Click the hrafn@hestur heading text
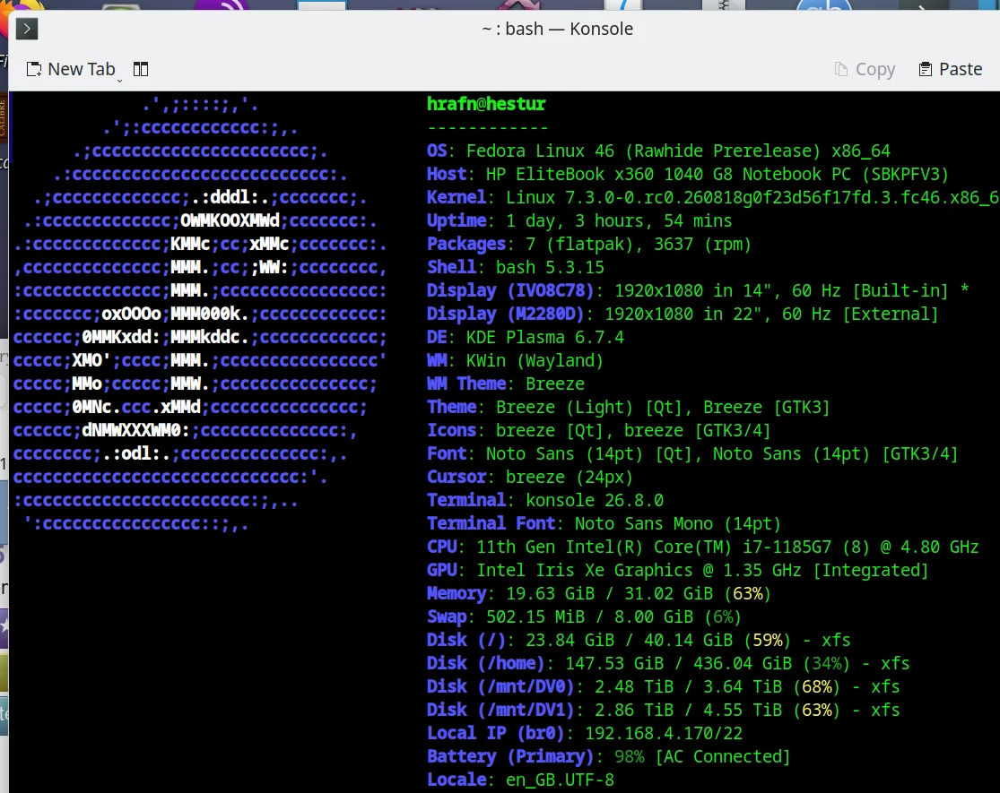This screenshot has width=1000, height=793. [x=486, y=104]
